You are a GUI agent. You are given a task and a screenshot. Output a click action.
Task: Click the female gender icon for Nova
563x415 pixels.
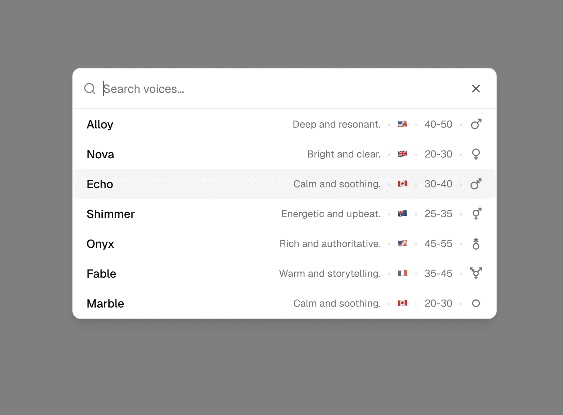[476, 154]
